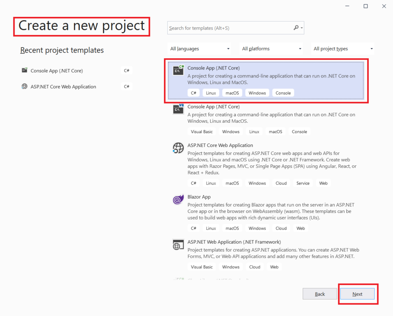Click the macOS tag under Blazor App
This screenshot has width=393, height=316.
[232, 228]
